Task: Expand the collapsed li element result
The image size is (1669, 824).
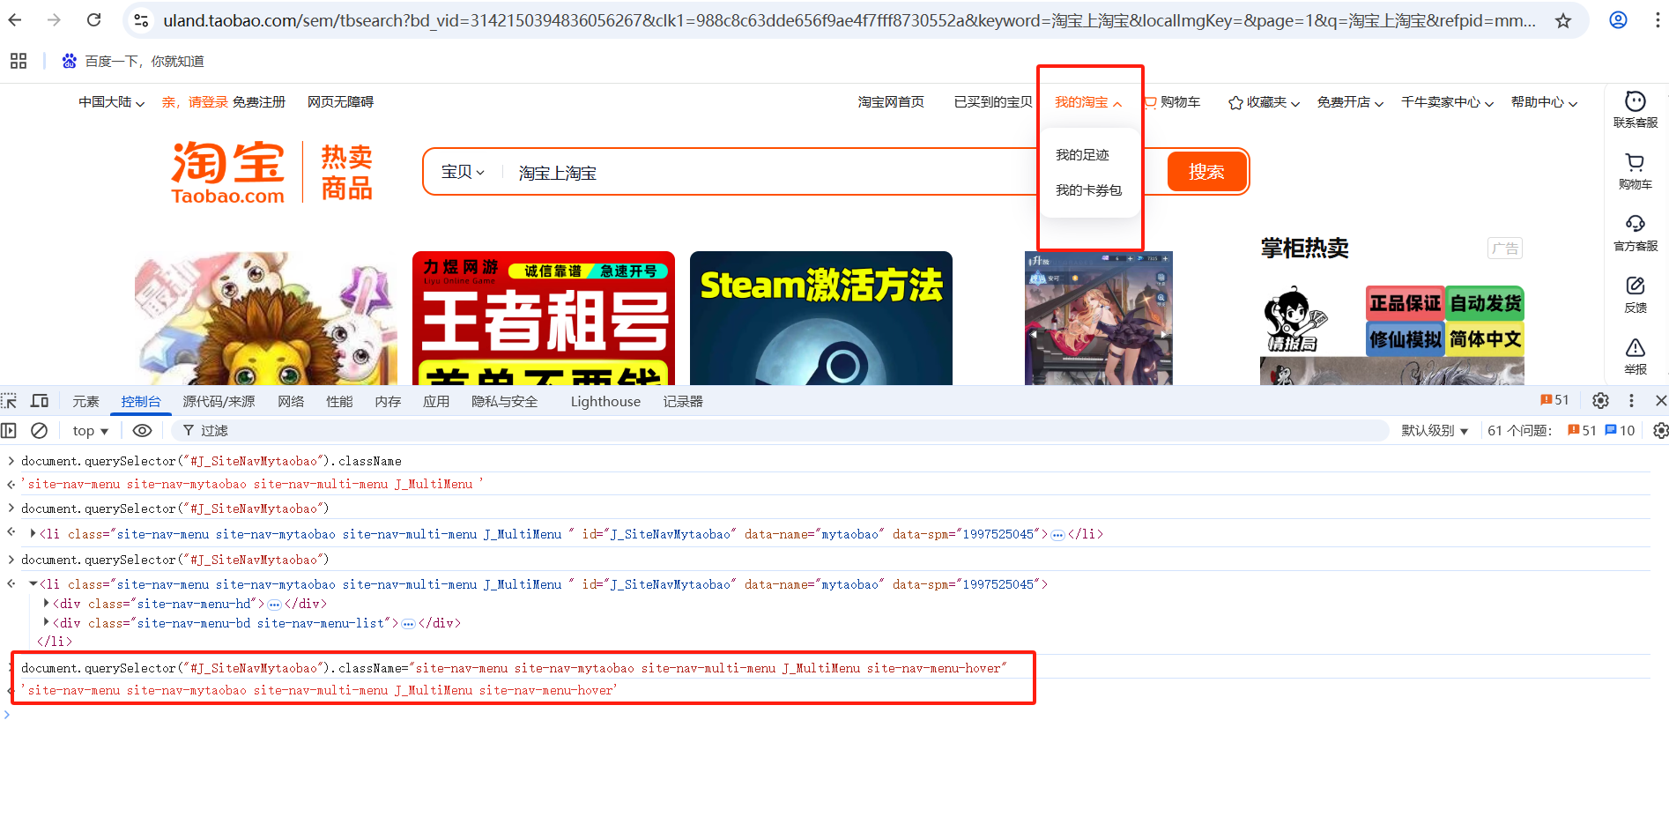Action: coord(33,534)
